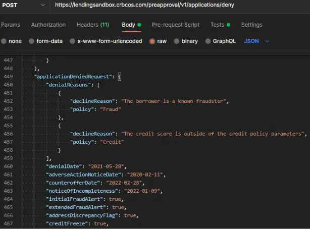Open the Settings tab
The image size is (310, 229).
point(251,25)
